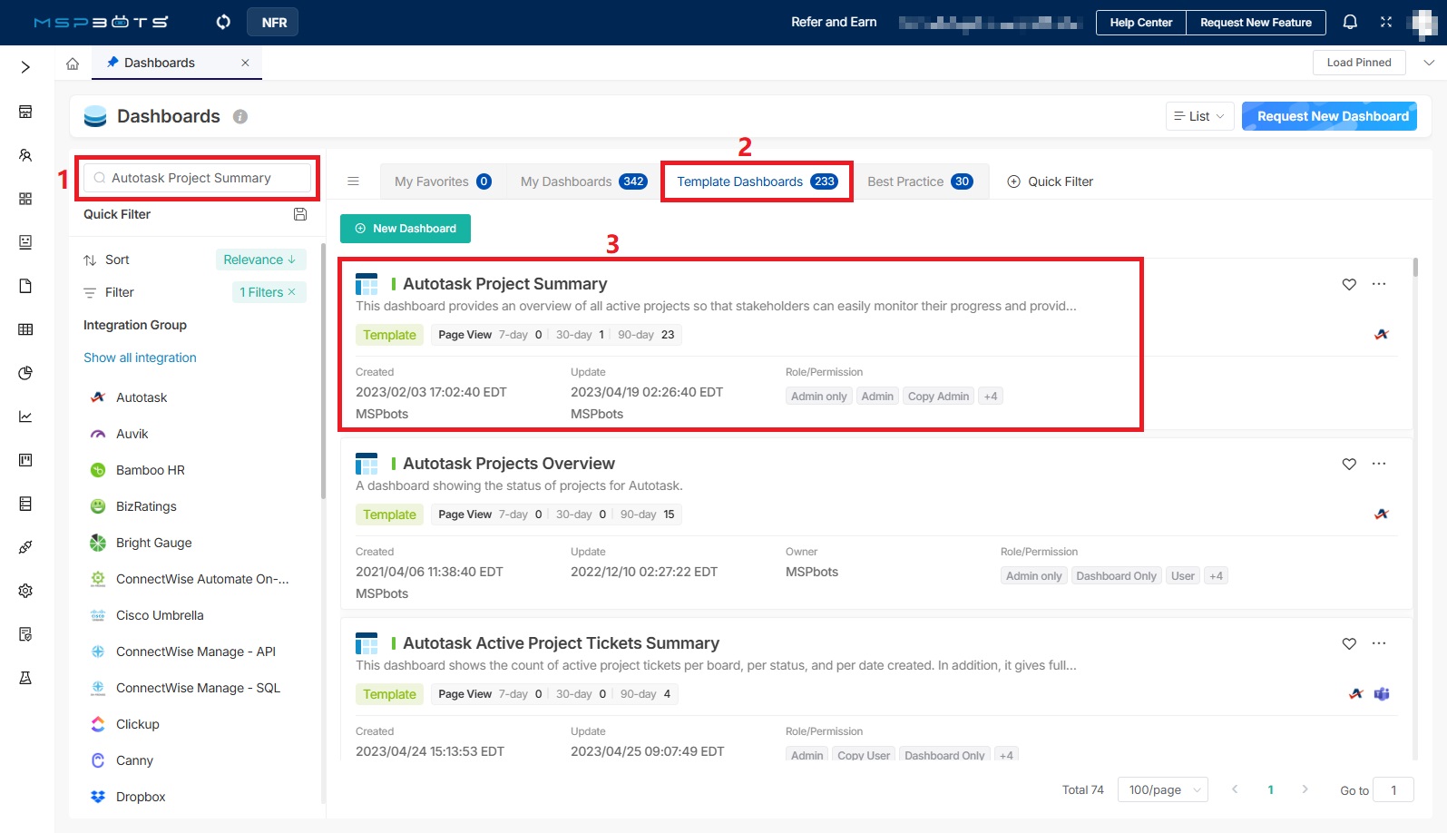Switch to the Template Dashboards tab
Screen dimensions: 1447x833
(756, 181)
